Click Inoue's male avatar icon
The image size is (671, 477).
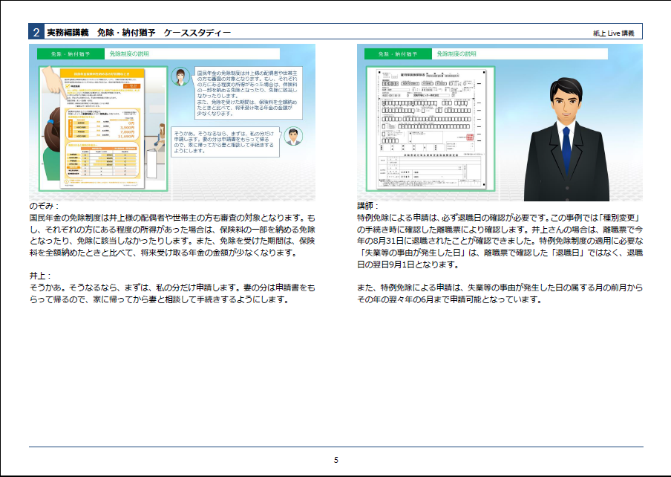294,137
